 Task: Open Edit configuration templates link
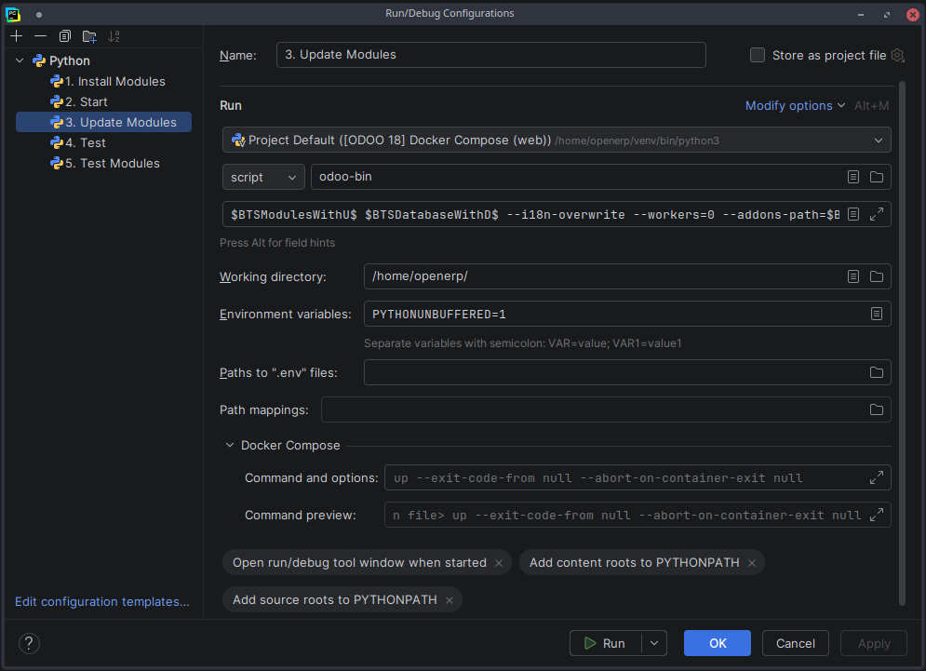[x=102, y=601]
